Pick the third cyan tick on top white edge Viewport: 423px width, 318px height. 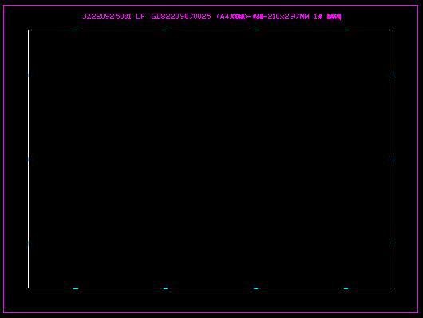(x=255, y=30)
